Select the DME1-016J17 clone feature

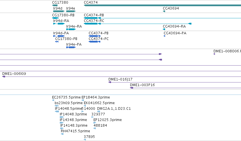175,82
